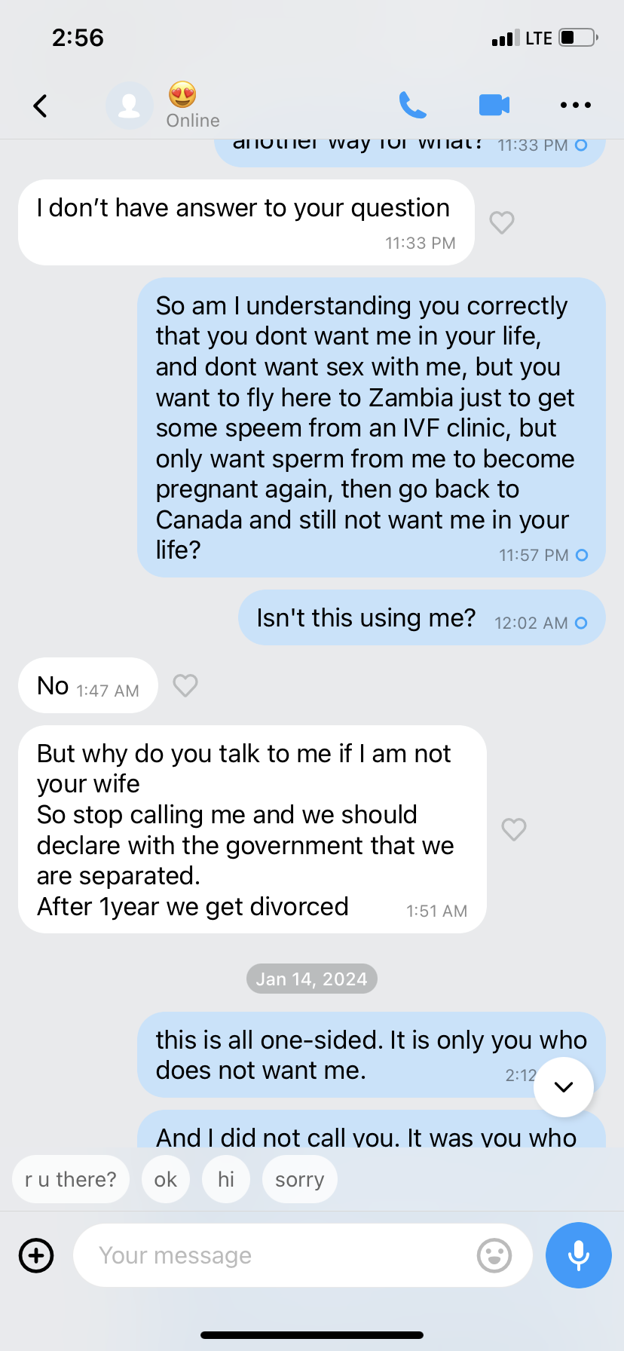The image size is (624, 1351).
Task: Start a video call with the camera icon
Action: 494,106
